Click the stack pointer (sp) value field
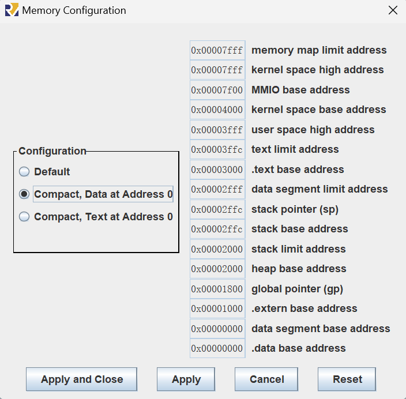Viewport: 406px width, 399px height. click(x=217, y=209)
